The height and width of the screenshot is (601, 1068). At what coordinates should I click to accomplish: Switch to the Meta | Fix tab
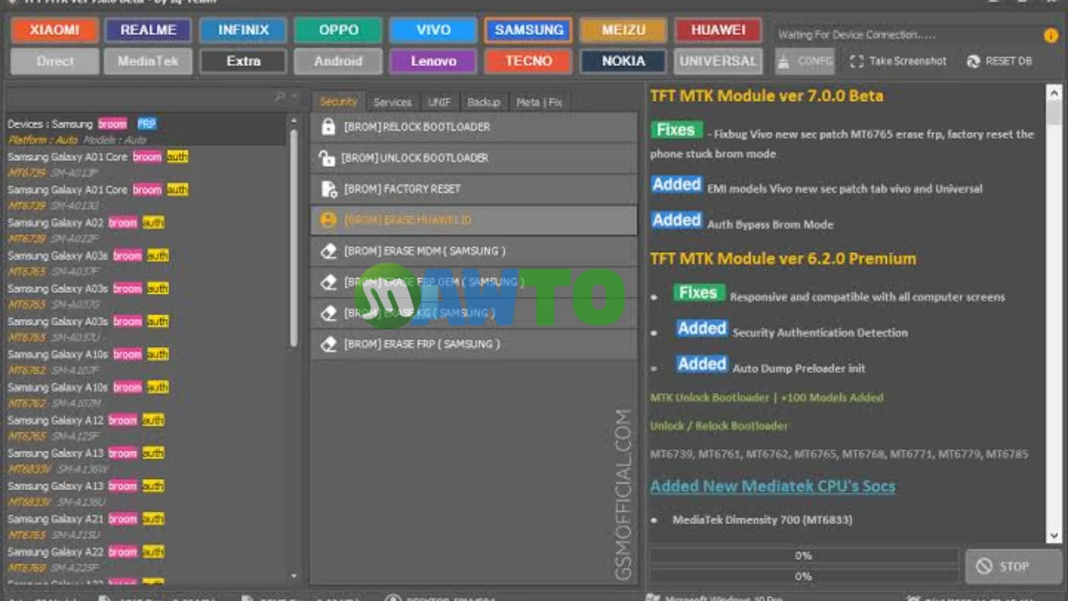[x=539, y=102]
